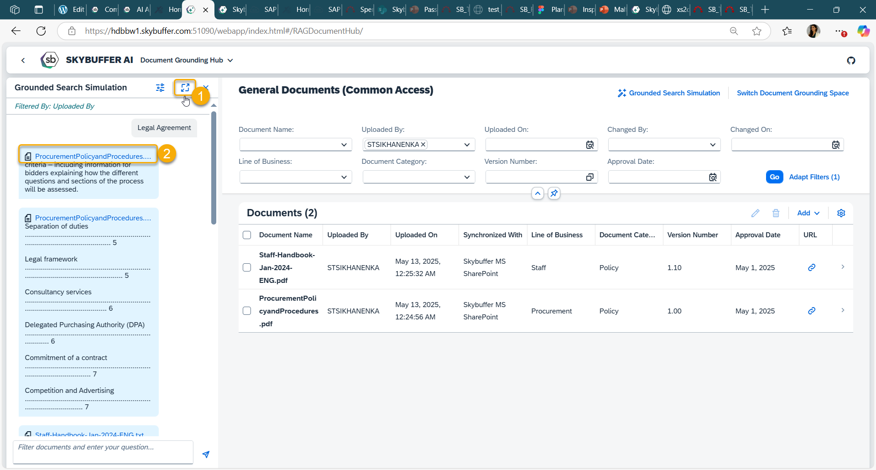Open Document Grounding Hub navigation menu
Screen dimensions: 876x470
pos(187,60)
